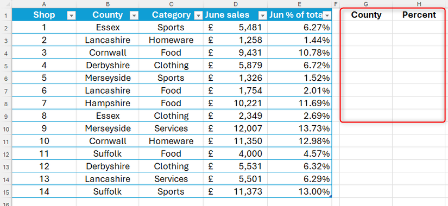
Task: Select column D header
Action: [x=235, y=4]
